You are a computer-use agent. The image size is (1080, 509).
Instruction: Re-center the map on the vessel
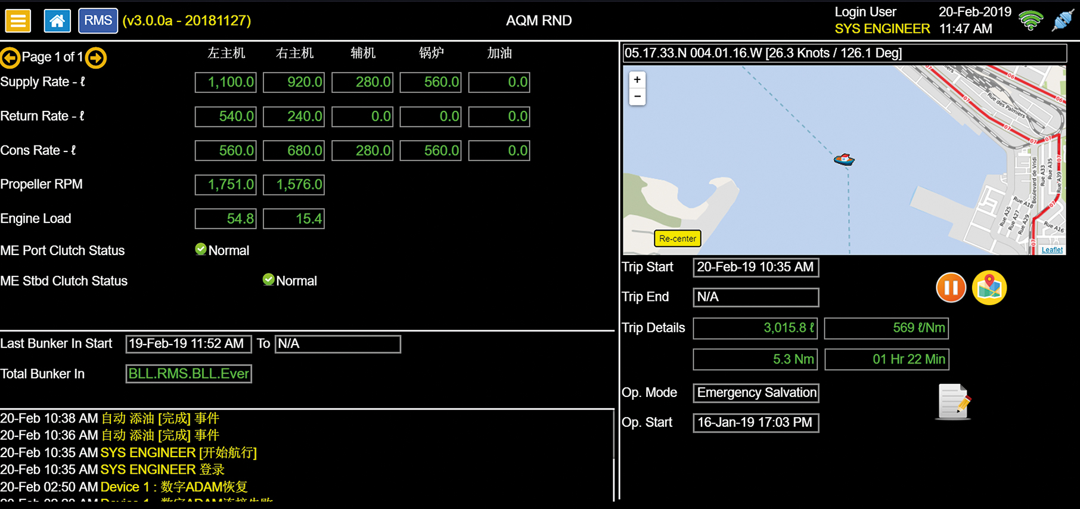(x=677, y=238)
